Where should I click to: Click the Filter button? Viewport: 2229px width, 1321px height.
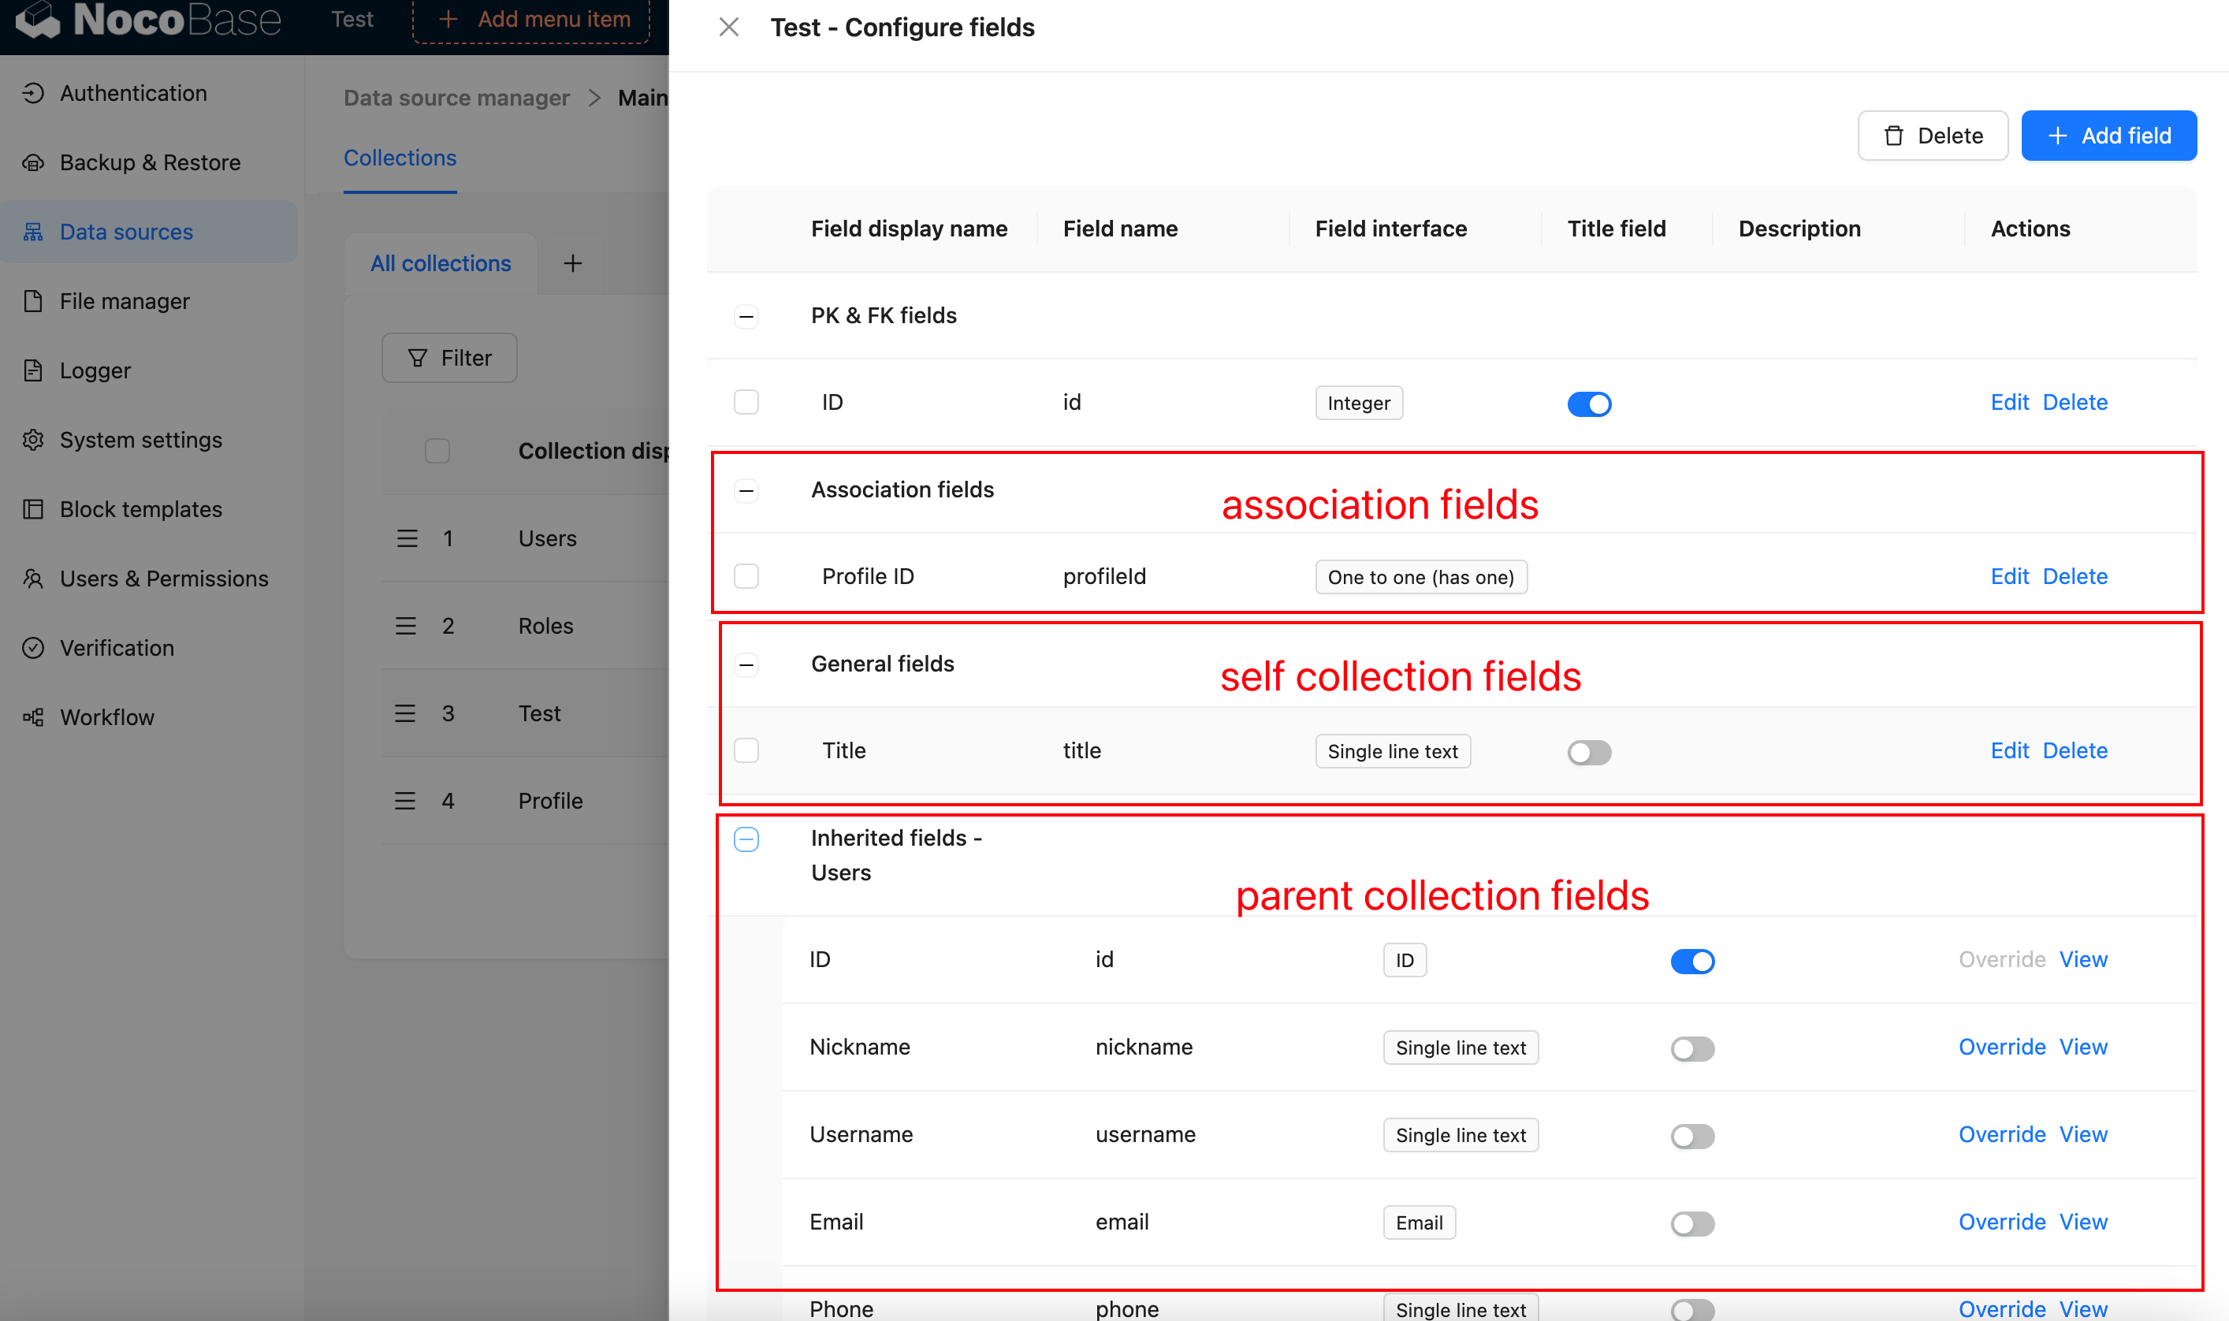[449, 358]
